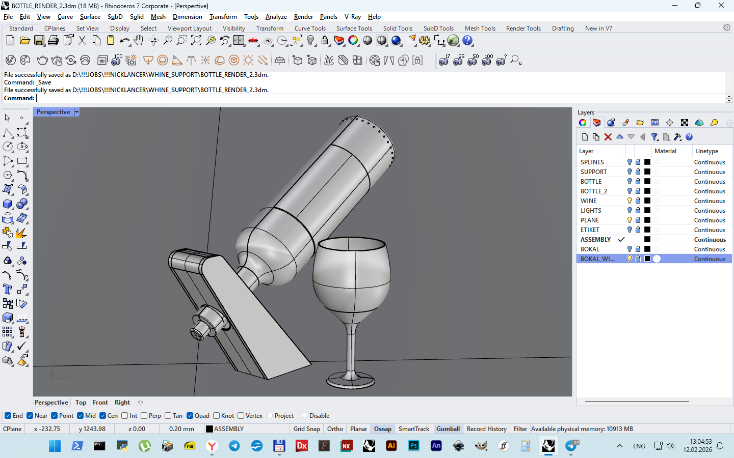
Task: Open Photoshop from the Windows taskbar
Action: (x=413, y=446)
